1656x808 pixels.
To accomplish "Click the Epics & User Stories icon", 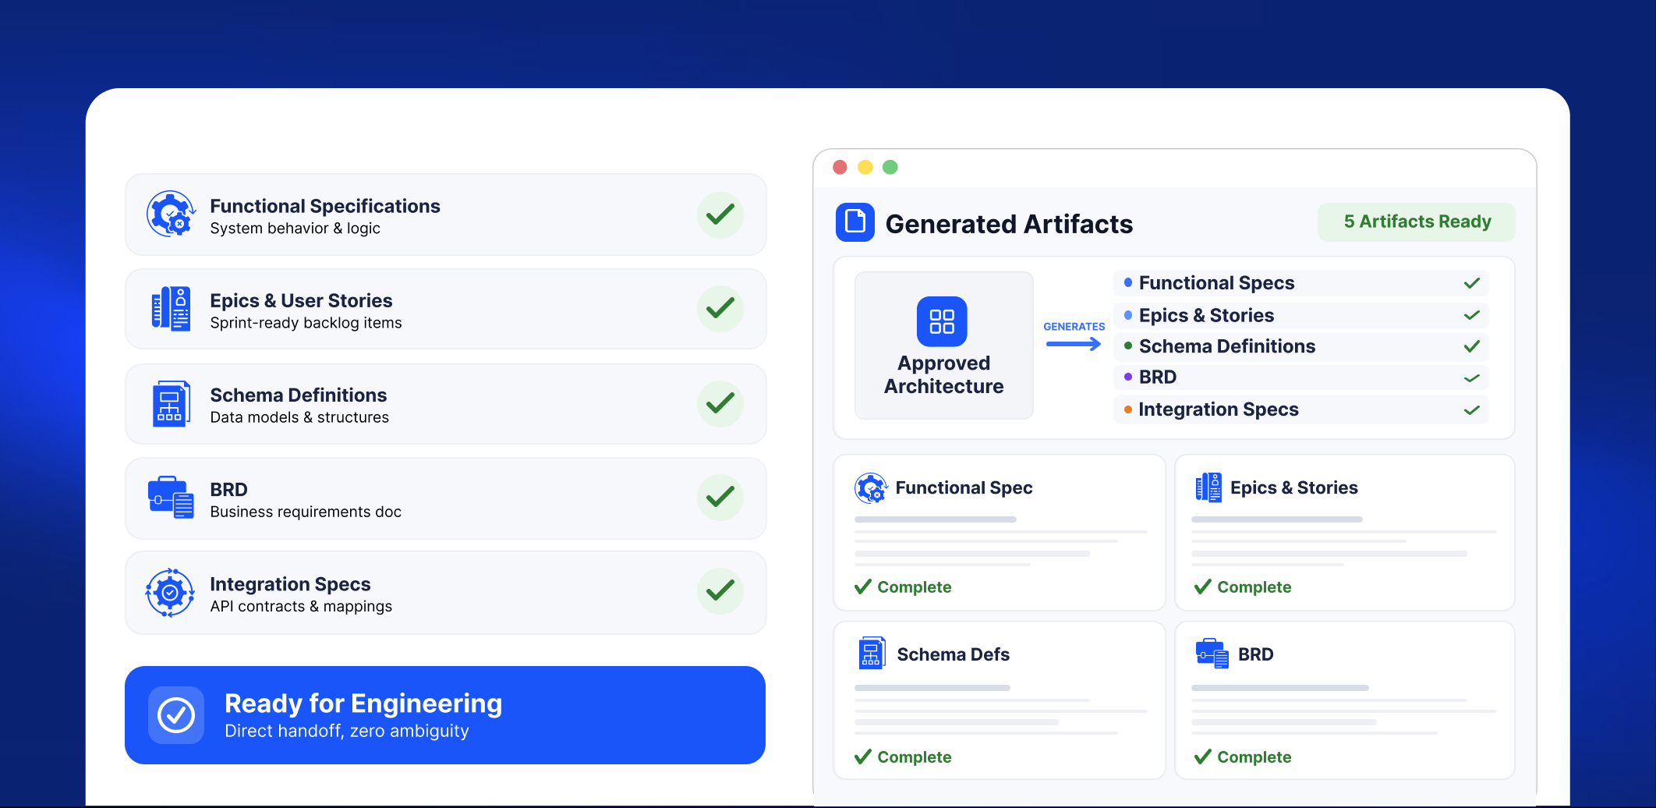I will tap(170, 309).
